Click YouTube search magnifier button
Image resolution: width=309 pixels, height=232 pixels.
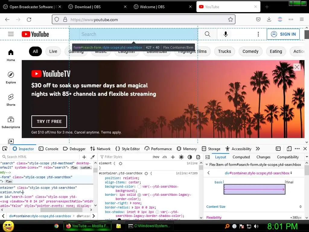207,34
